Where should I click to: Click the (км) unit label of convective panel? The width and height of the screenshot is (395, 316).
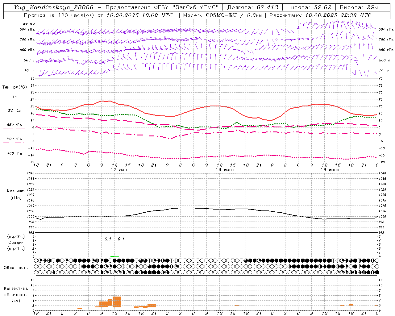coord(16,301)
